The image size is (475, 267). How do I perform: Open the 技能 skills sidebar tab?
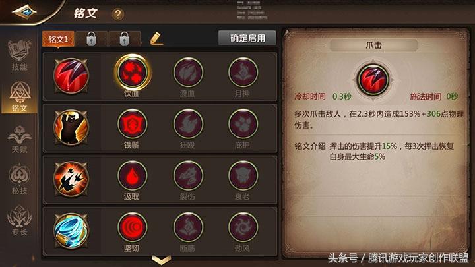19,55
